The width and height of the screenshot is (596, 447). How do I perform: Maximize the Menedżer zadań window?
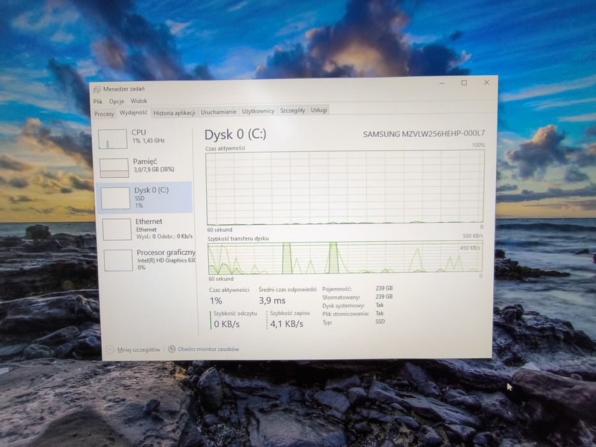[x=464, y=83]
